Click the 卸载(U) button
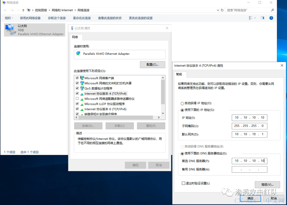This screenshot has width=287, height=205. 120,126
